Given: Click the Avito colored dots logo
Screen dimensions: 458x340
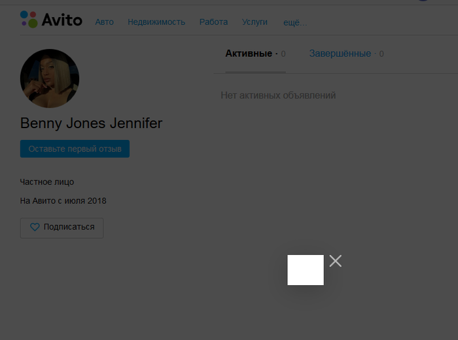Looking at the screenshot, I should [29, 19].
